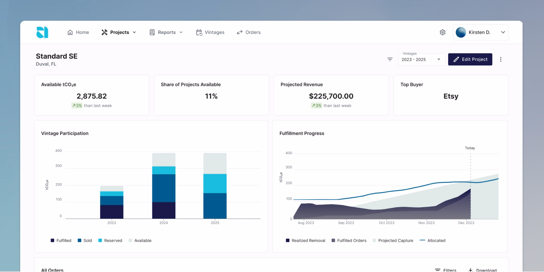Click the filter lines icon beside Vintages
The height and width of the screenshot is (272, 544).
tap(390, 59)
